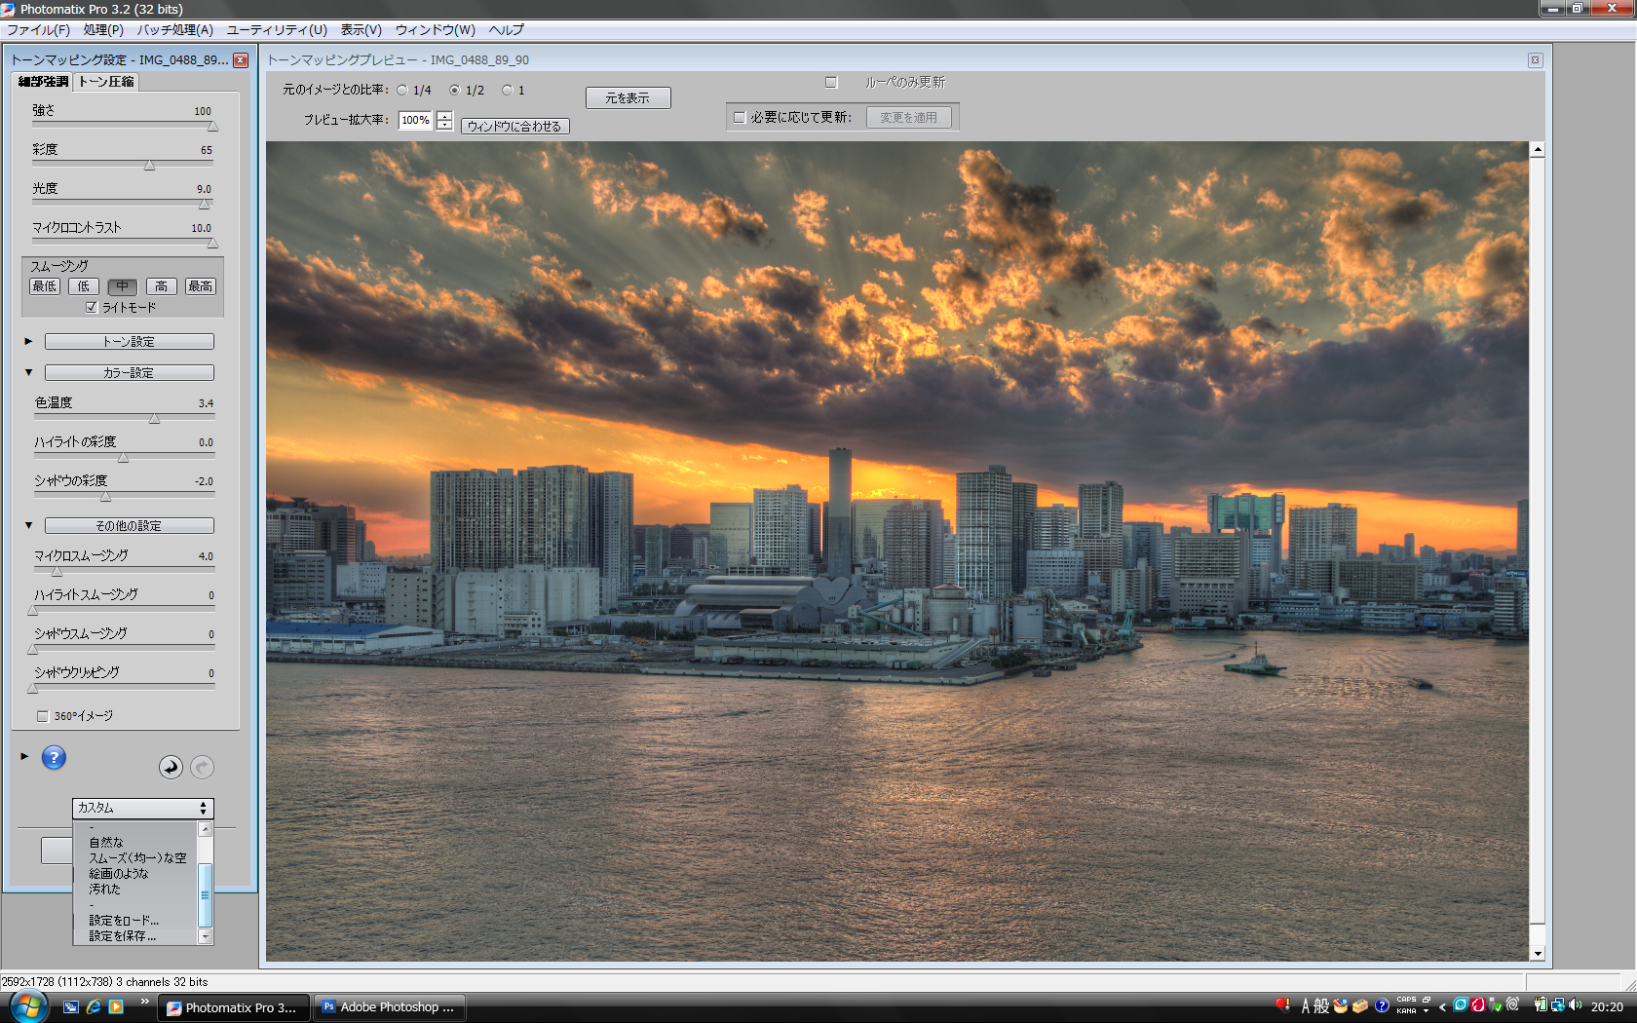
Task: Click the grey spiral tray icon
Action: pyautogui.click(x=1513, y=1004)
